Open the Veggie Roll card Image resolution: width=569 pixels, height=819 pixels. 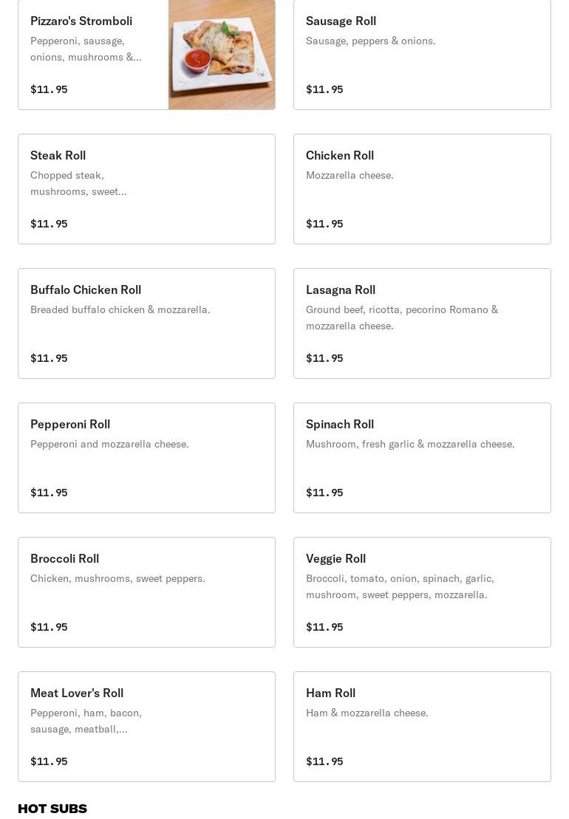click(x=422, y=592)
